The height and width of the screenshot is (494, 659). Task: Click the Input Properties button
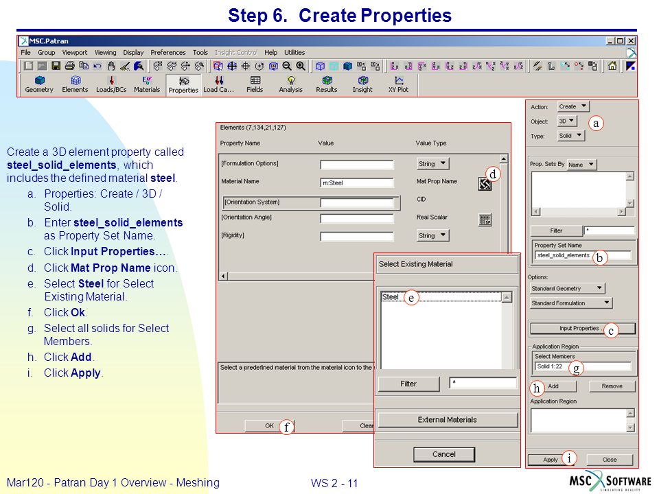point(583,329)
